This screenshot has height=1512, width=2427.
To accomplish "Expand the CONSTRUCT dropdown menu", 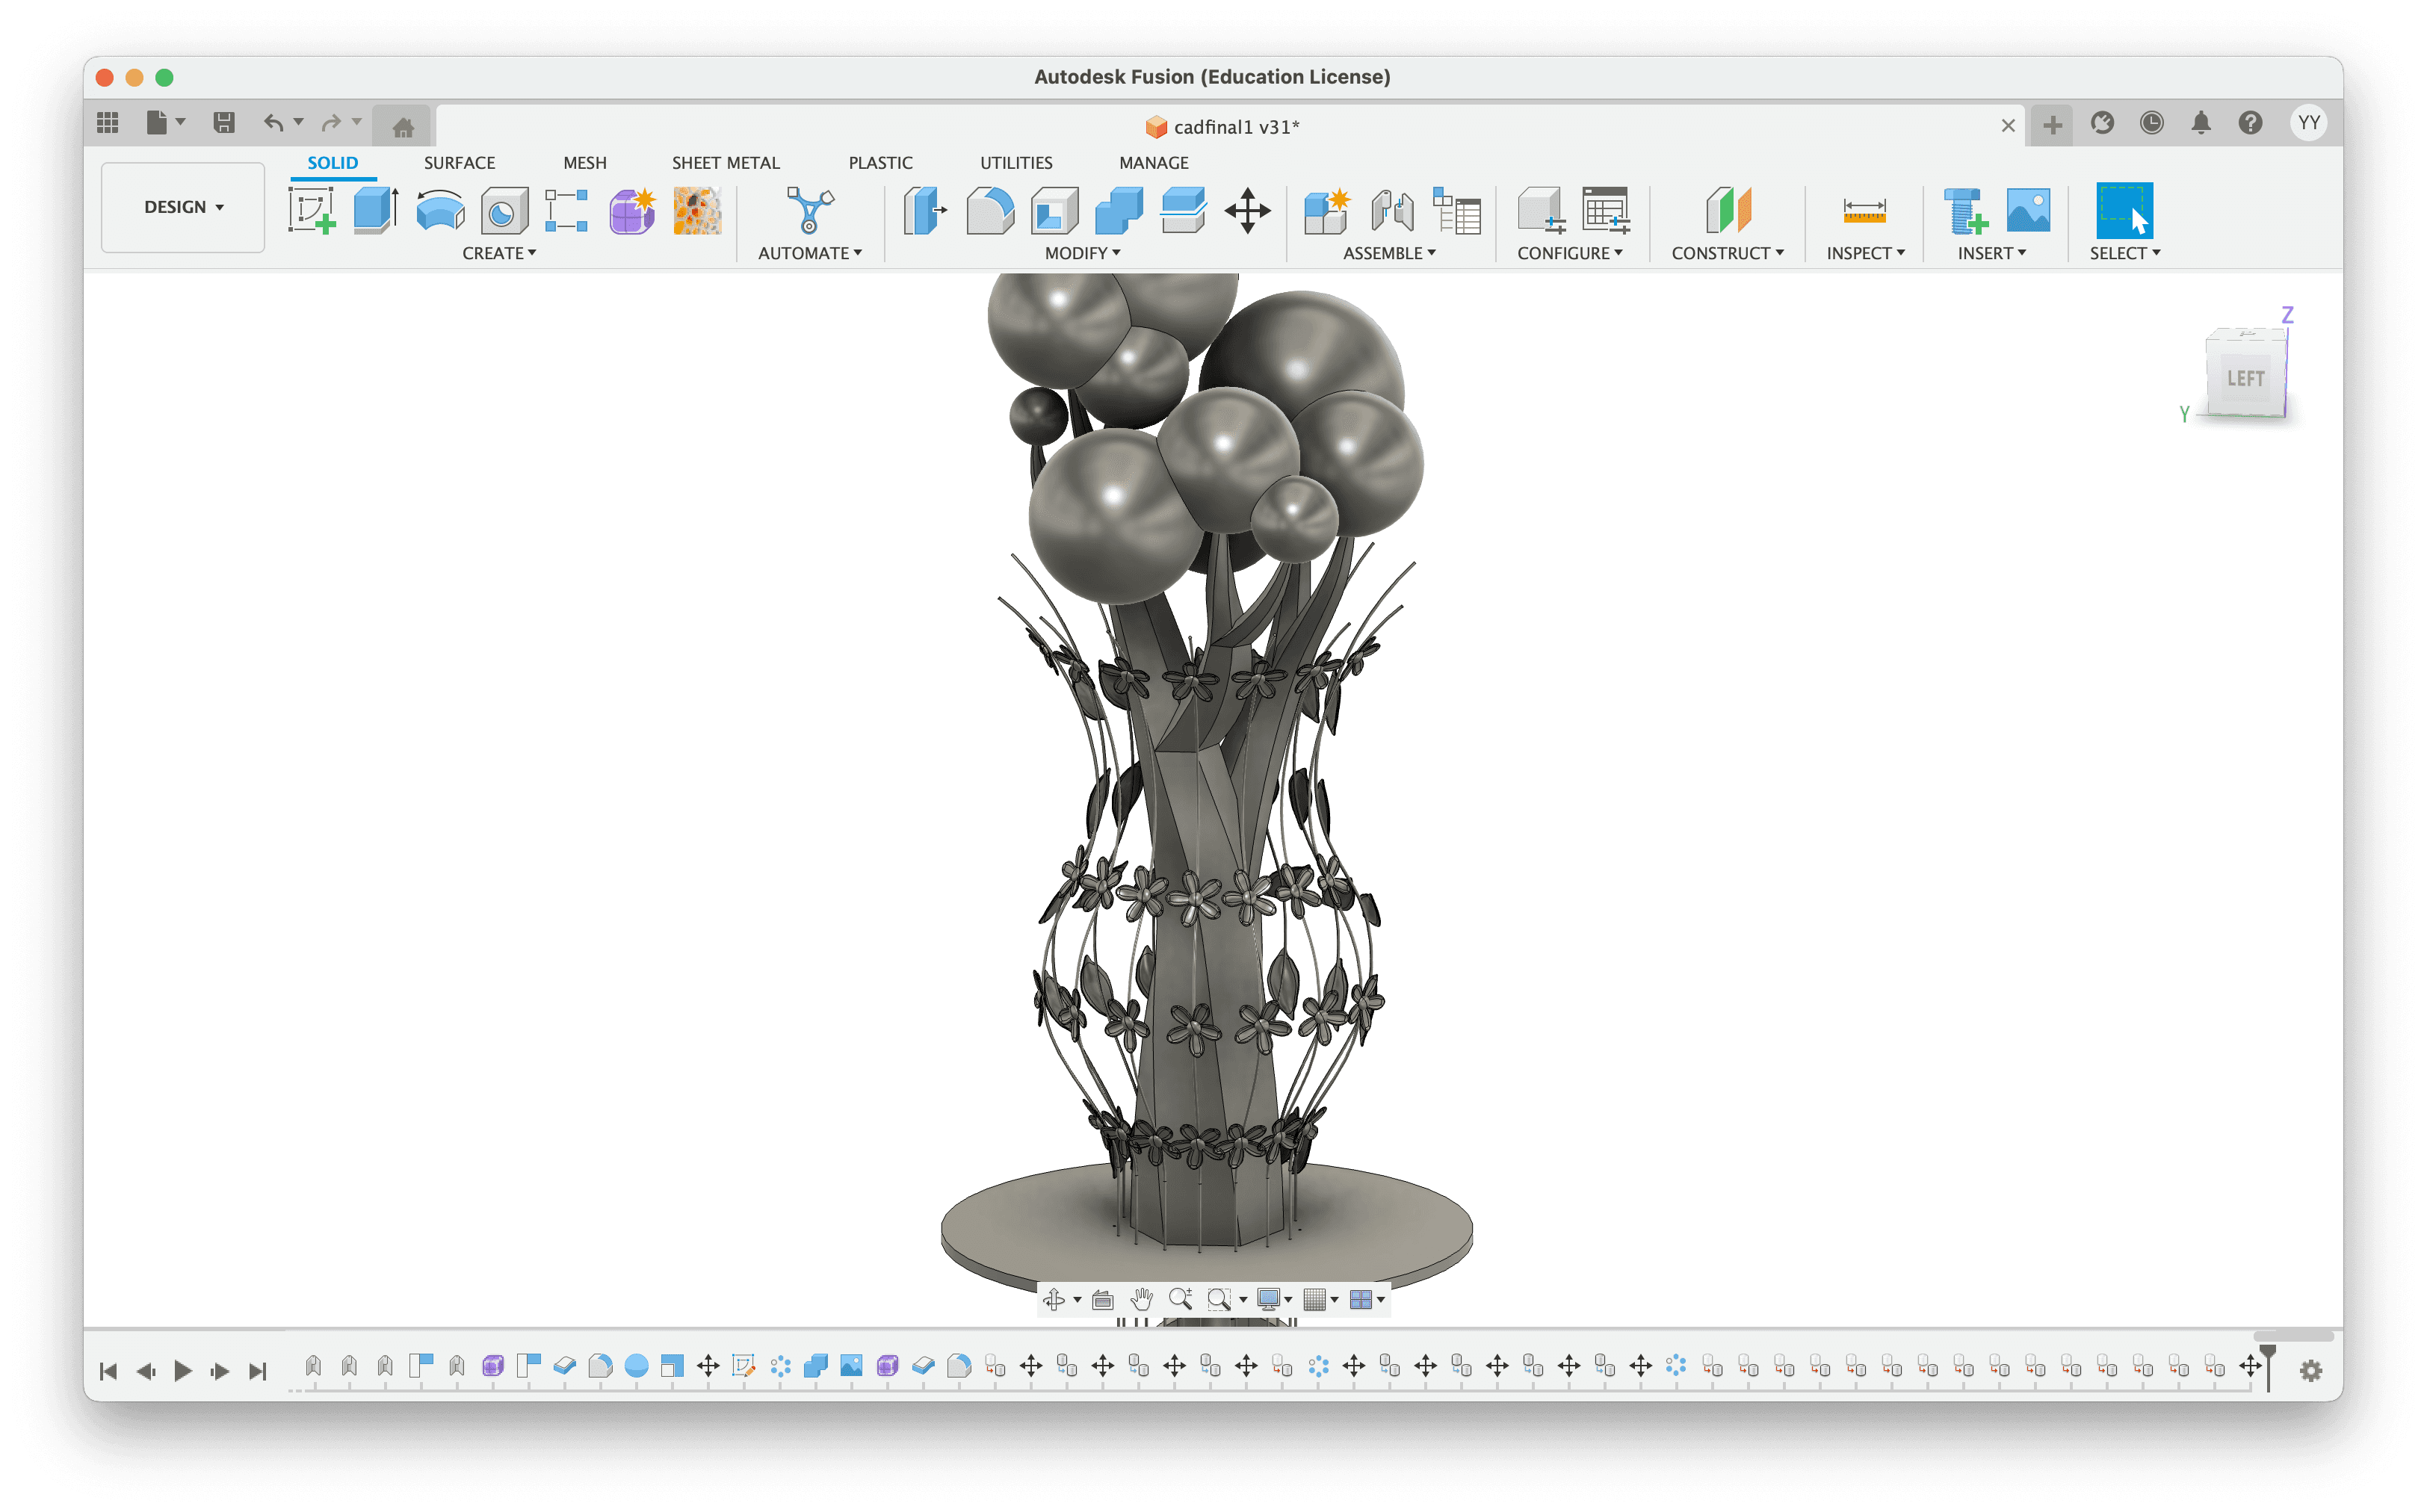I will click(1727, 253).
